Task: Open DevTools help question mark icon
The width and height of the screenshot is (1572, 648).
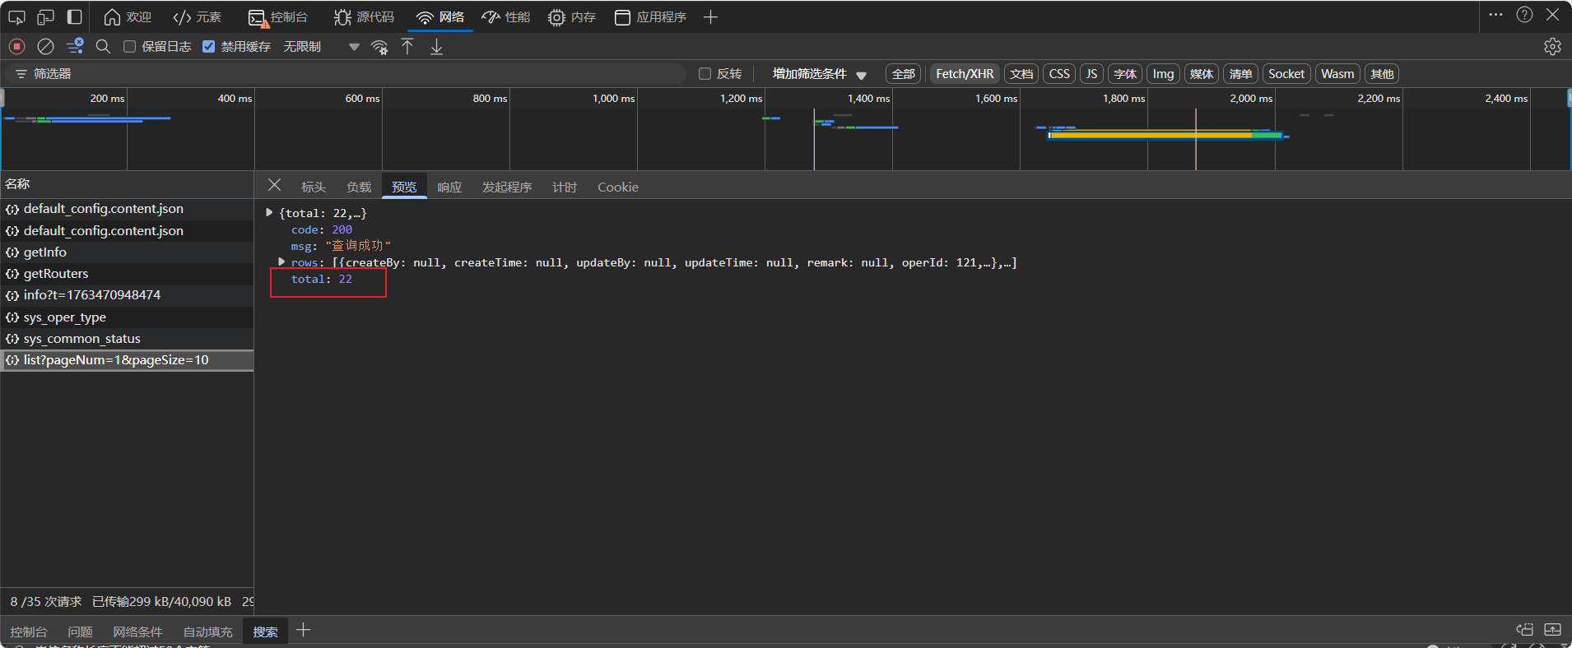Action: (1524, 15)
